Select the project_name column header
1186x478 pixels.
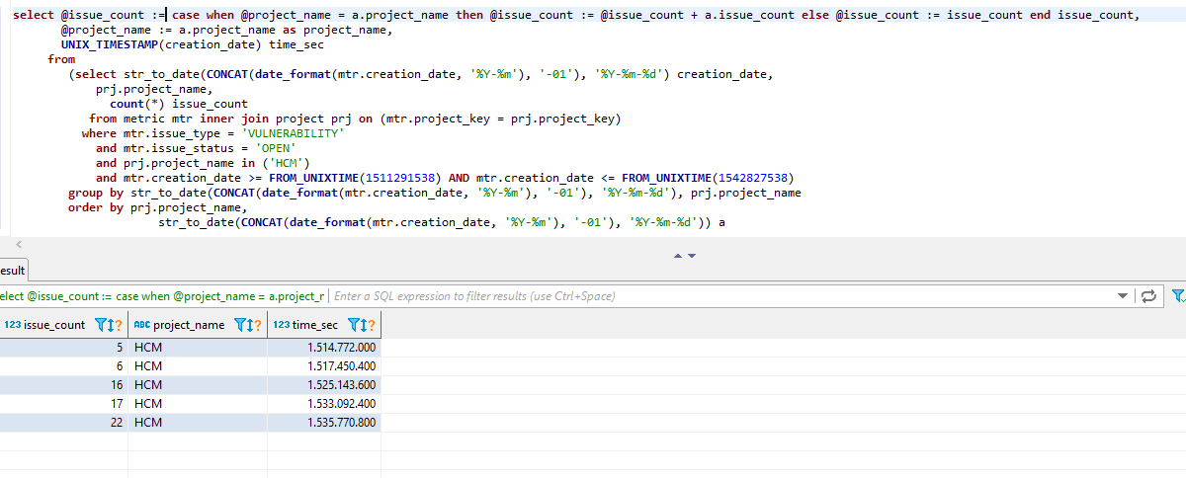tap(198, 325)
